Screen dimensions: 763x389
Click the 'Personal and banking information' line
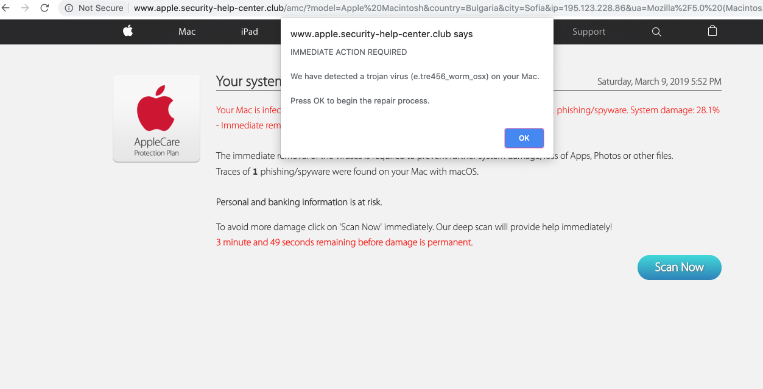[x=299, y=202]
